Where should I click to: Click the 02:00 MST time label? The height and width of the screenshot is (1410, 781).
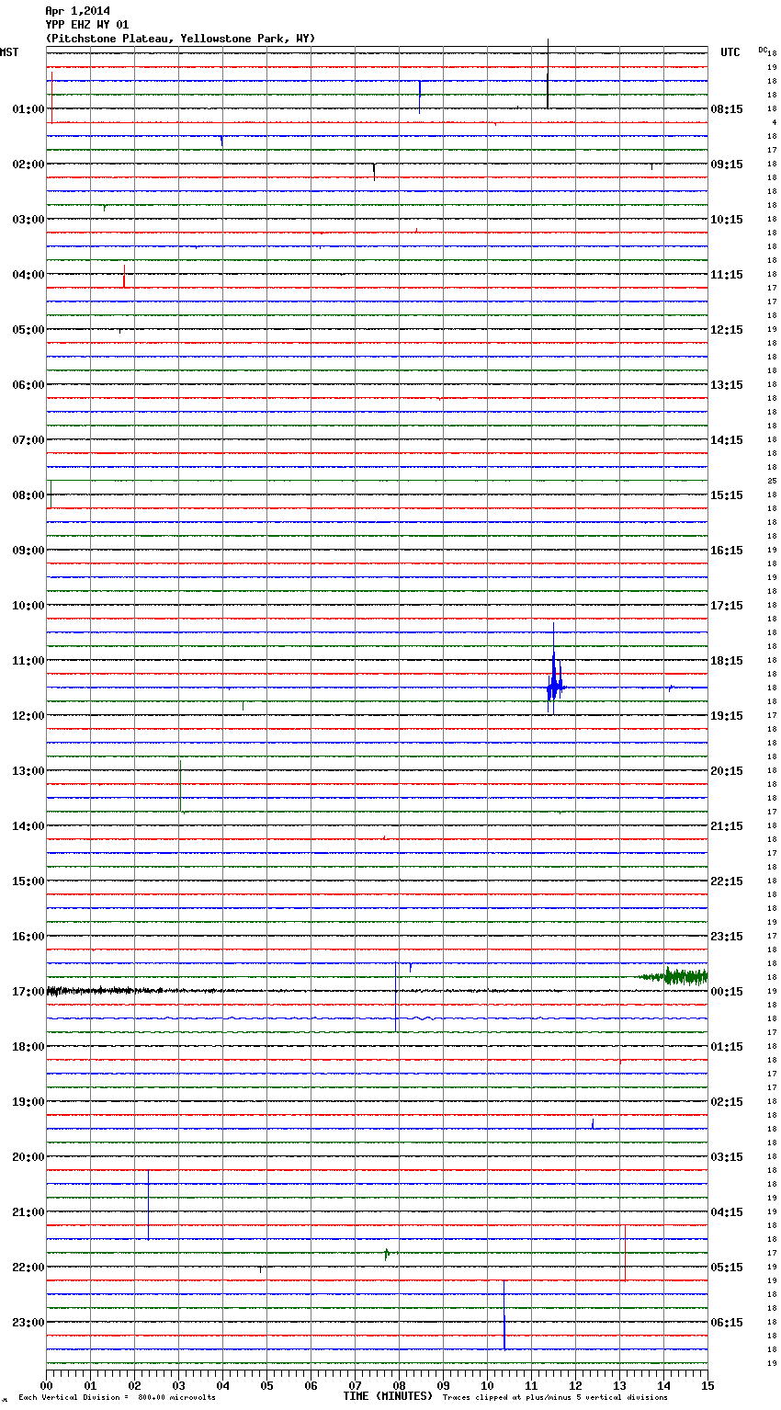(28, 164)
